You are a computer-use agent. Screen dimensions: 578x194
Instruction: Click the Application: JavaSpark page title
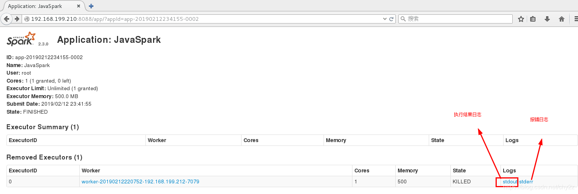[109, 40]
